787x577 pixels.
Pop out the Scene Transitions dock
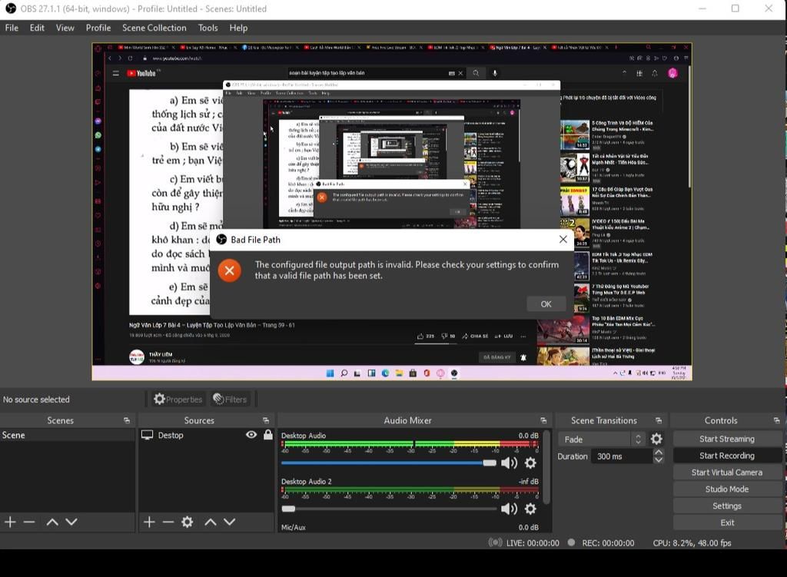[659, 420]
